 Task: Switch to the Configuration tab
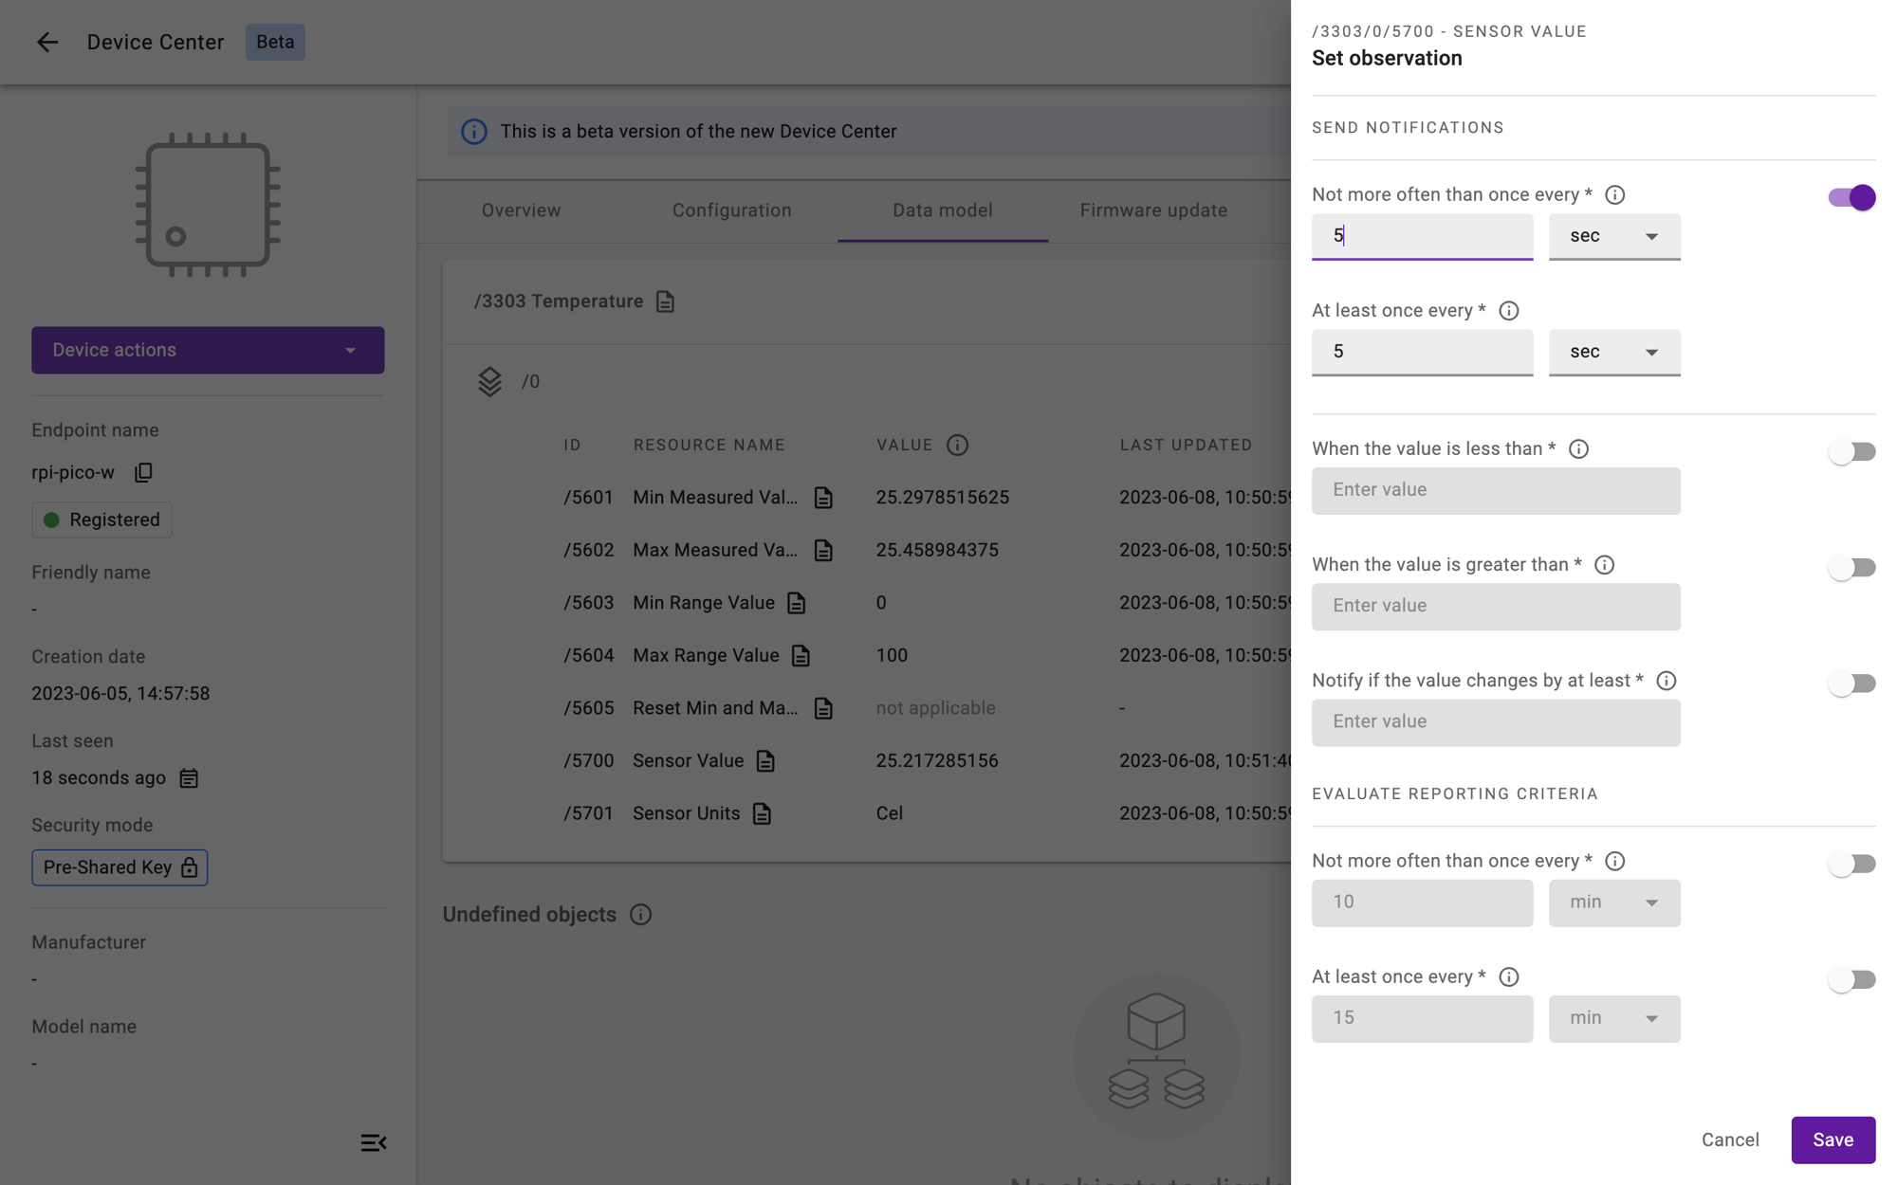pos(732,210)
